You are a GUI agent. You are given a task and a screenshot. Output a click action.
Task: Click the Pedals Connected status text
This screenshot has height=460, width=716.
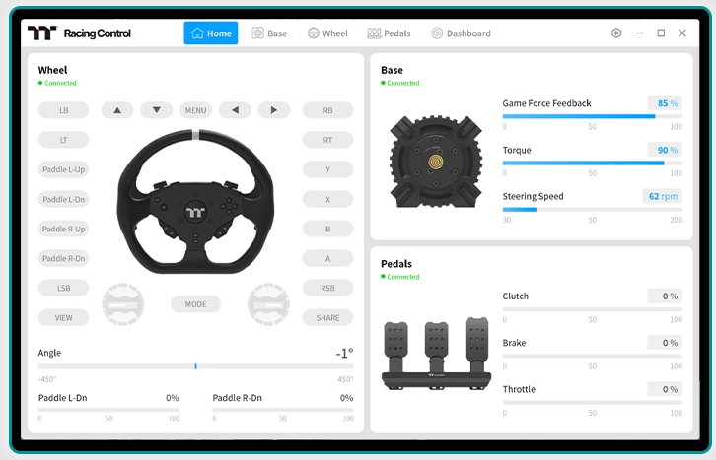[x=402, y=277]
